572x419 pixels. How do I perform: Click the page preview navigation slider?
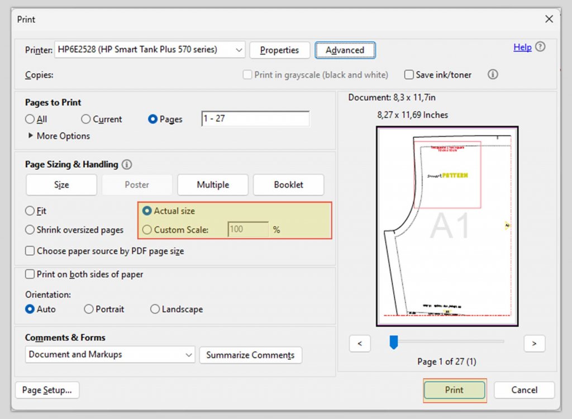click(x=394, y=341)
